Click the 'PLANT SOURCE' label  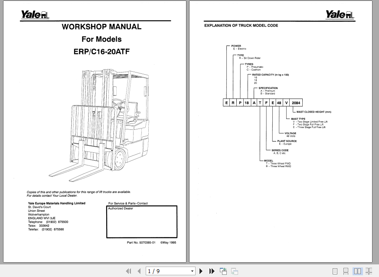(x=287, y=141)
